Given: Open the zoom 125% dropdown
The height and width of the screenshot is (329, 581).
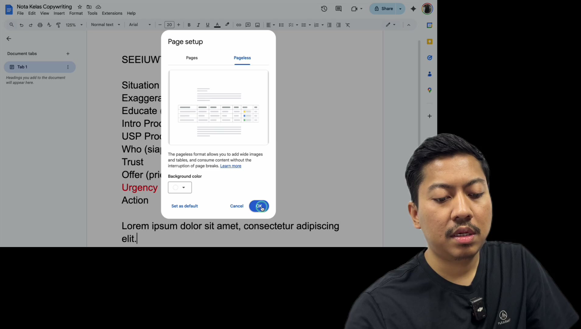Looking at the screenshot, I should coord(74,25).
